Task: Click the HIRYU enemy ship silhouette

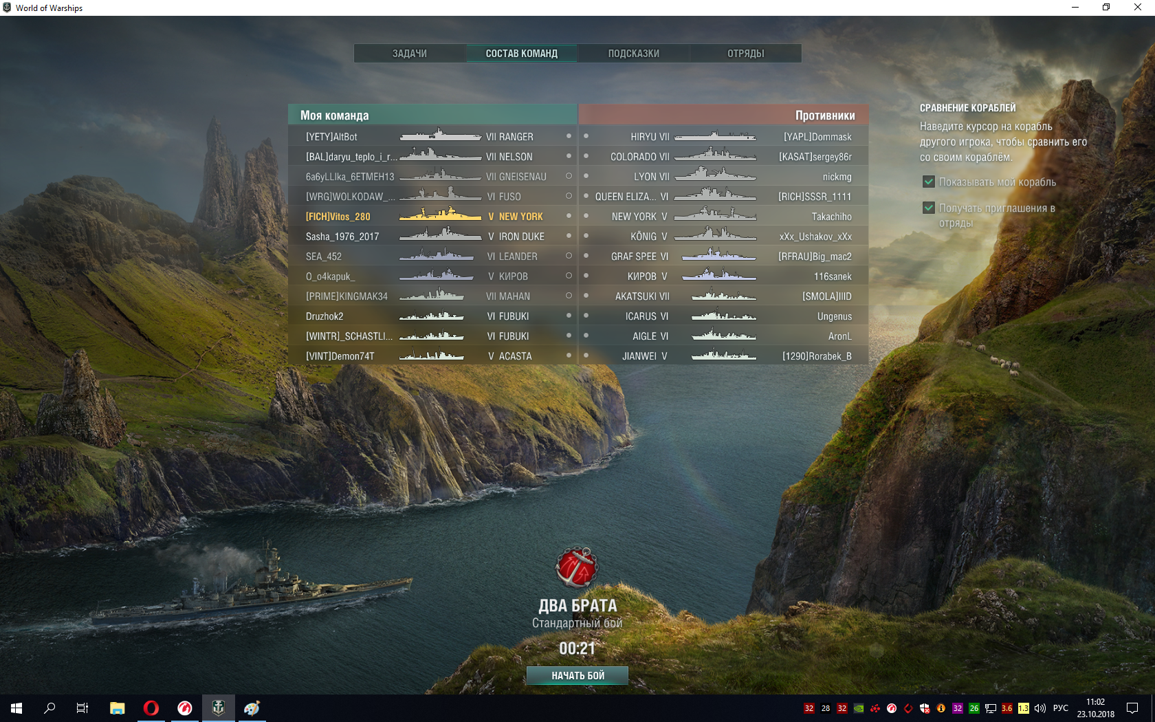Action: tap(715, 135)
